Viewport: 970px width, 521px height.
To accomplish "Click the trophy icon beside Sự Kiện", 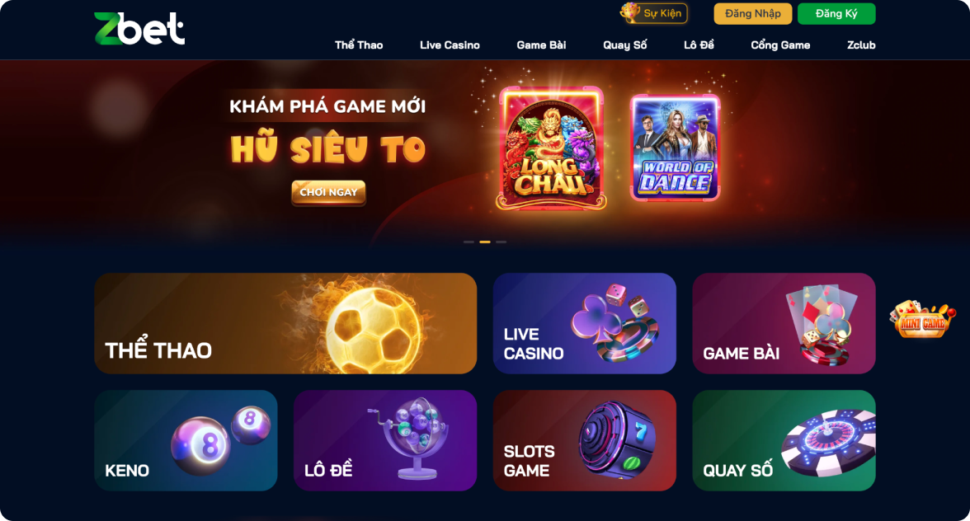I will coord(630,12).
